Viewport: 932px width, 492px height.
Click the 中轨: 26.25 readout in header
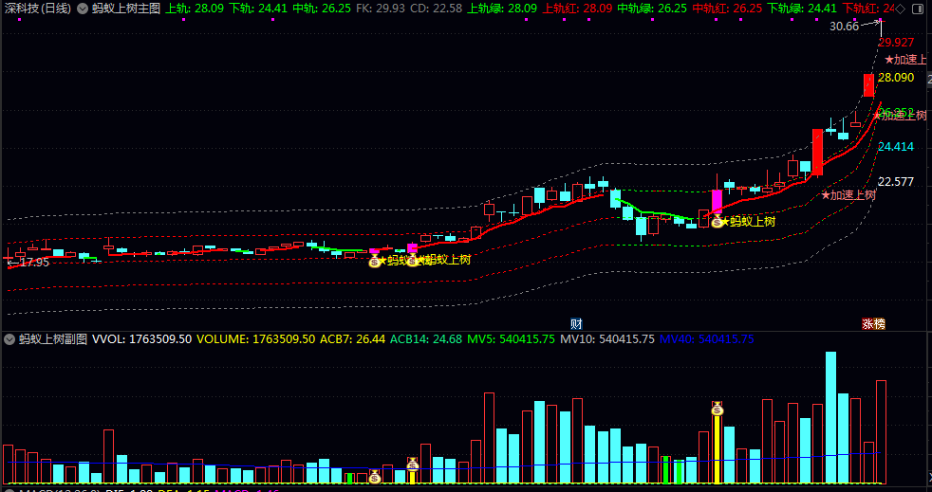[x=322, y=9]
